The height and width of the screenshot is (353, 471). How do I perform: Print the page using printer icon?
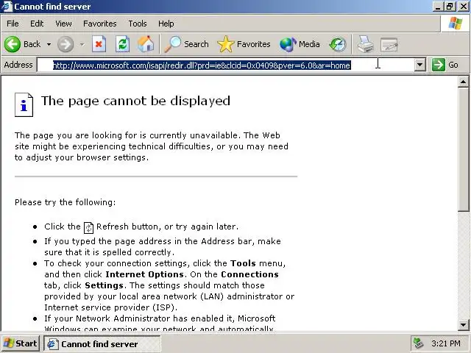coord(366,44)
